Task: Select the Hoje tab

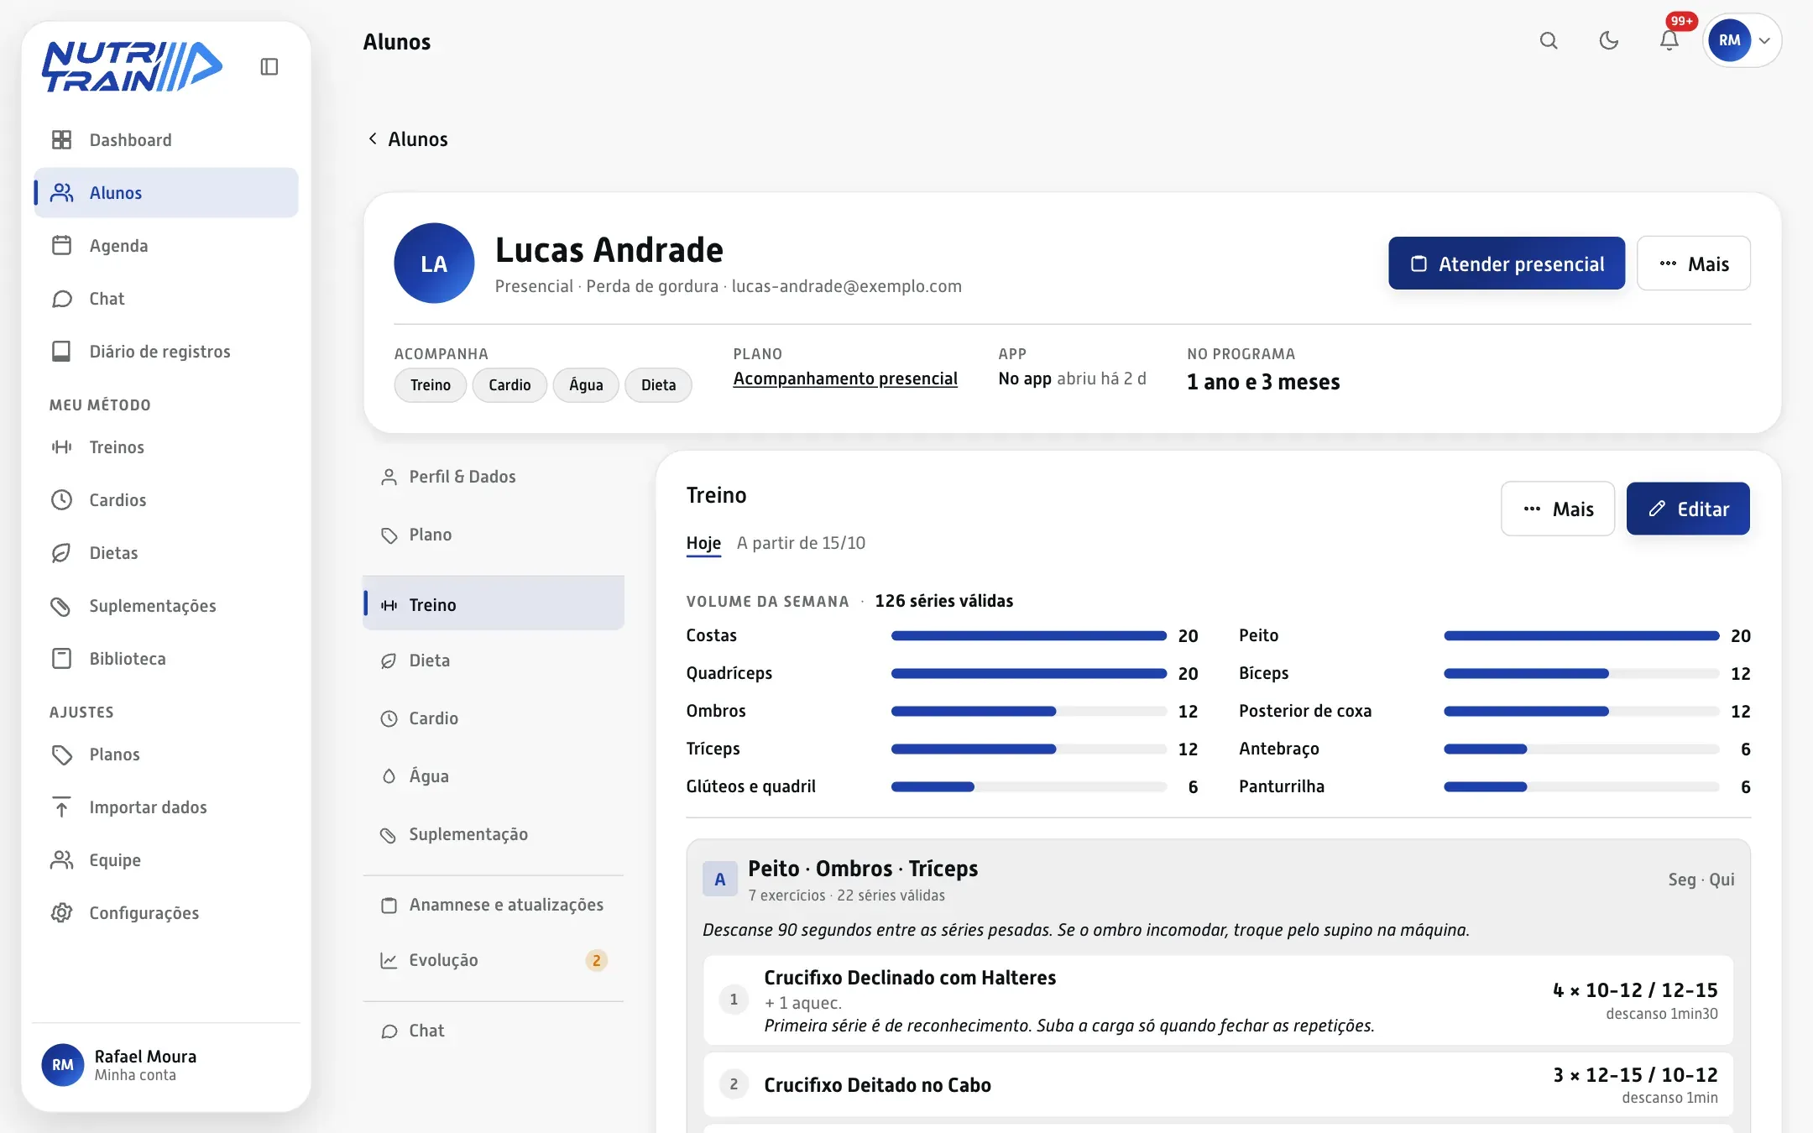Action: 703,543
